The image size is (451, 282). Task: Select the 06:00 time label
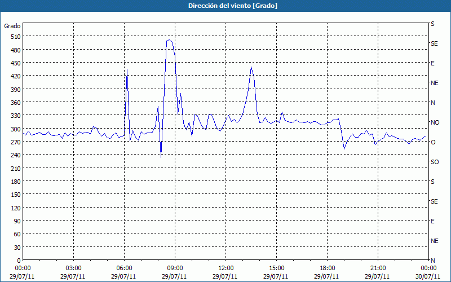click(x=124, y=268)
